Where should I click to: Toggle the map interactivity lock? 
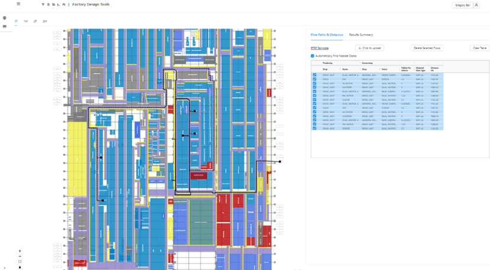click(x=20, y=267)
